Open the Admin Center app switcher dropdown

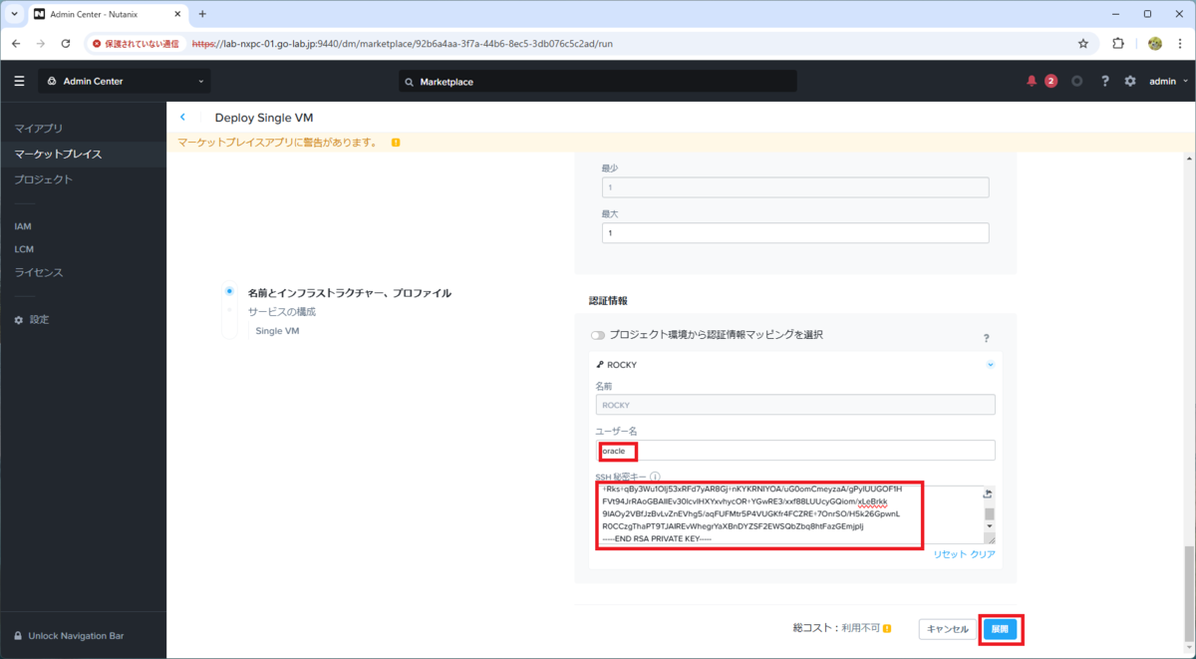point(125,81)
